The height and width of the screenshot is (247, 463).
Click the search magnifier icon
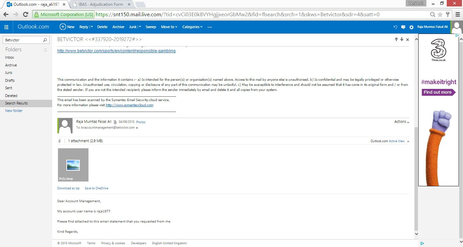[x=45, y=40]
